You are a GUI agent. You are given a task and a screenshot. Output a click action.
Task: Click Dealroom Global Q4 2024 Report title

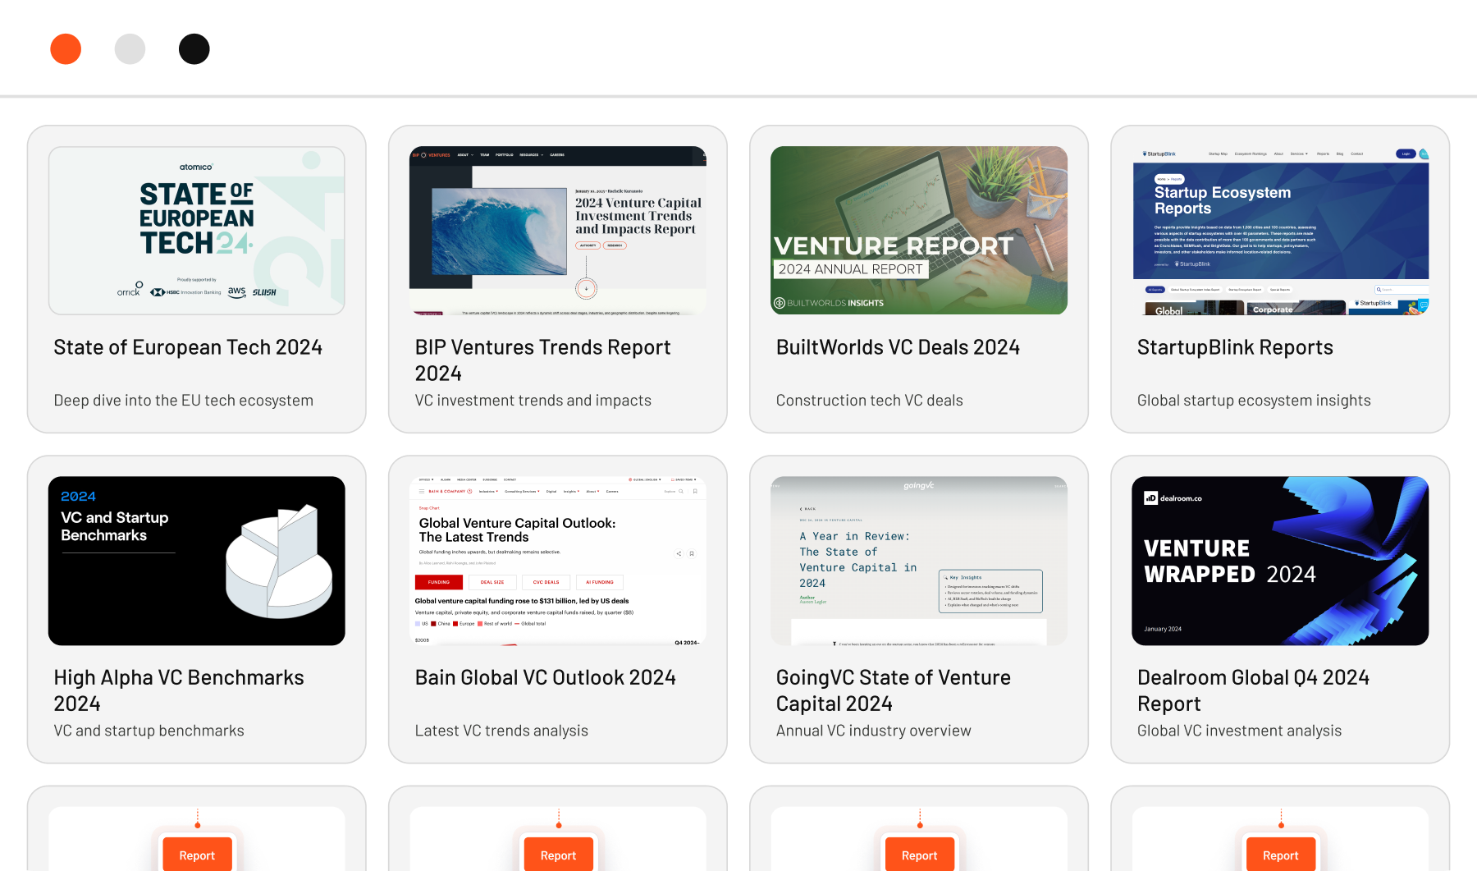tap(1253, 690)
